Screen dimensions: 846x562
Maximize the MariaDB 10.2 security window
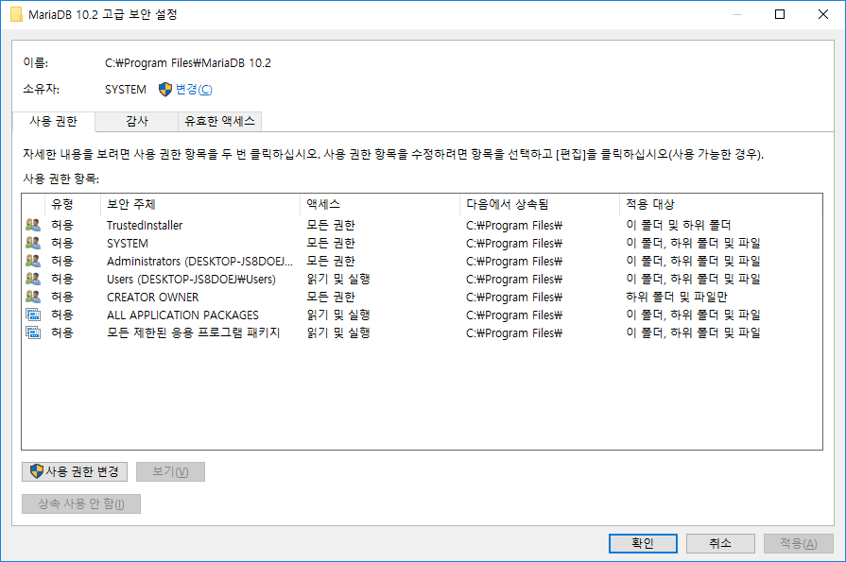pyautogui.click(x=780, y=14)
